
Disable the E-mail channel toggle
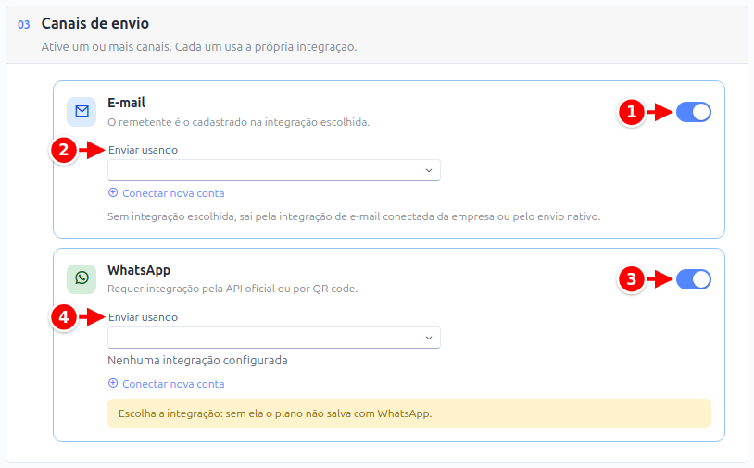tap(694, 112)
